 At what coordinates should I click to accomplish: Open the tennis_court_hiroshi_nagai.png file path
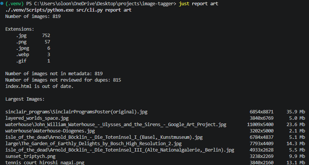45,163
